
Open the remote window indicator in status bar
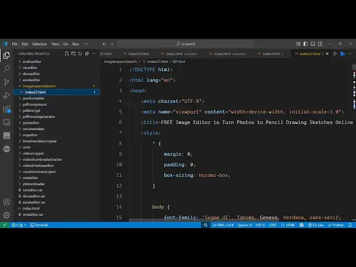point(4,225)
